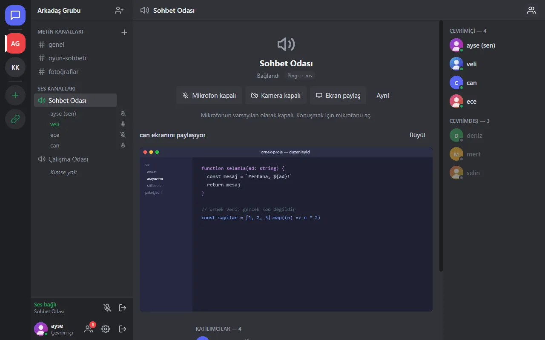Select the KK server icon
Image resolution: width=545 pixels, height=340 pixels.
(15, 67)
